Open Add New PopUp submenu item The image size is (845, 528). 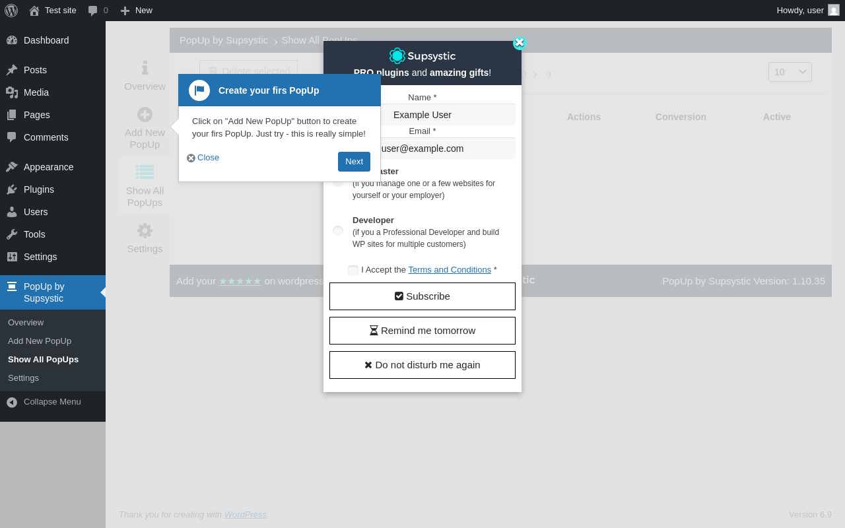click(x=40, y=341)
